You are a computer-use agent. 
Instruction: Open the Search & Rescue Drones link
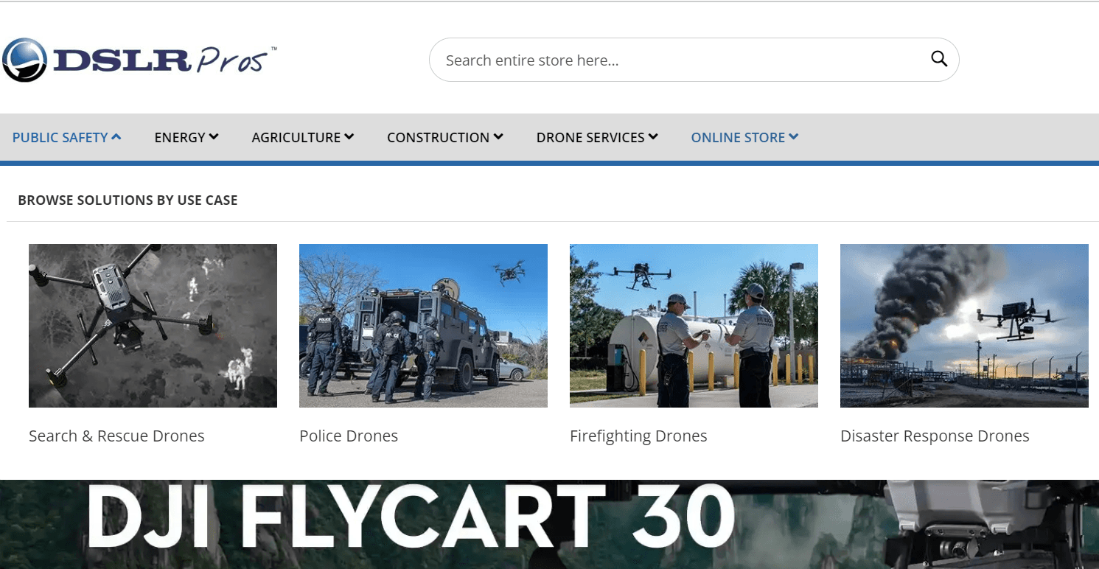pyautogui.click(x=116, y=436)
